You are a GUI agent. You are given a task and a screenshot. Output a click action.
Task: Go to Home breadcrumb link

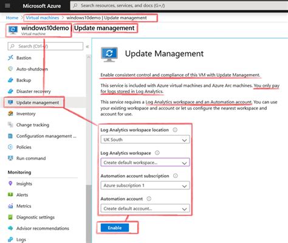click(12, 18)
